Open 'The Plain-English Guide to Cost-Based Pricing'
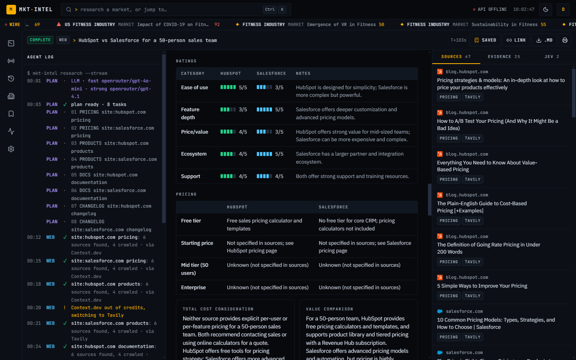This screenshot has height=360, width=576. pyautogui.click(x=482, y=207)
